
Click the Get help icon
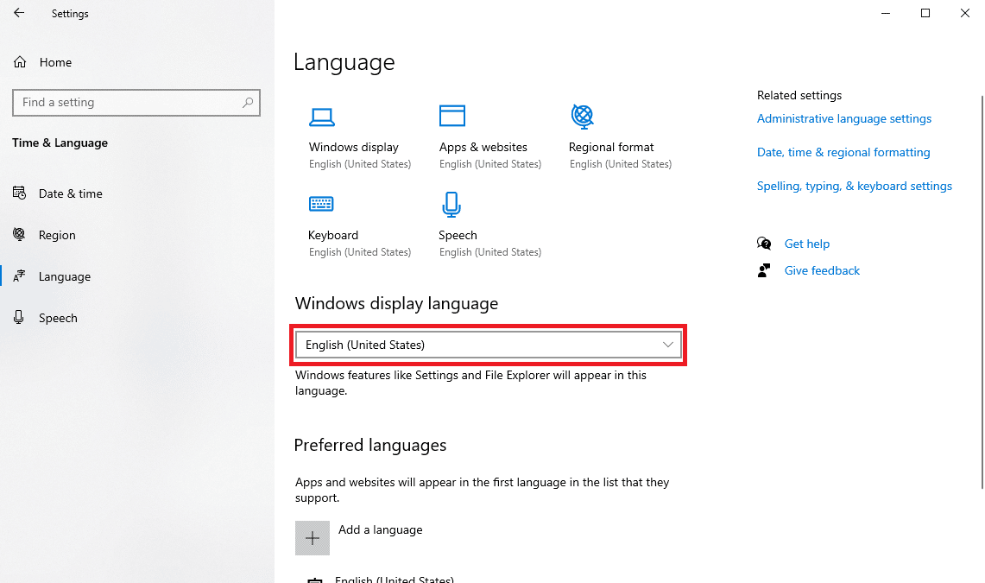764,244
